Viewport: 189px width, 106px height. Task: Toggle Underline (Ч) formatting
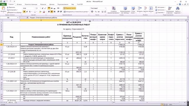point(30,12)
